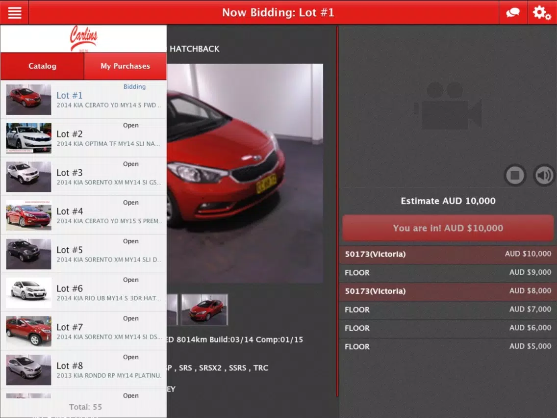Click Lot #4 red Cerato thumbnail
The width and height of the screenshot is (557, 418).
(29, 215)
